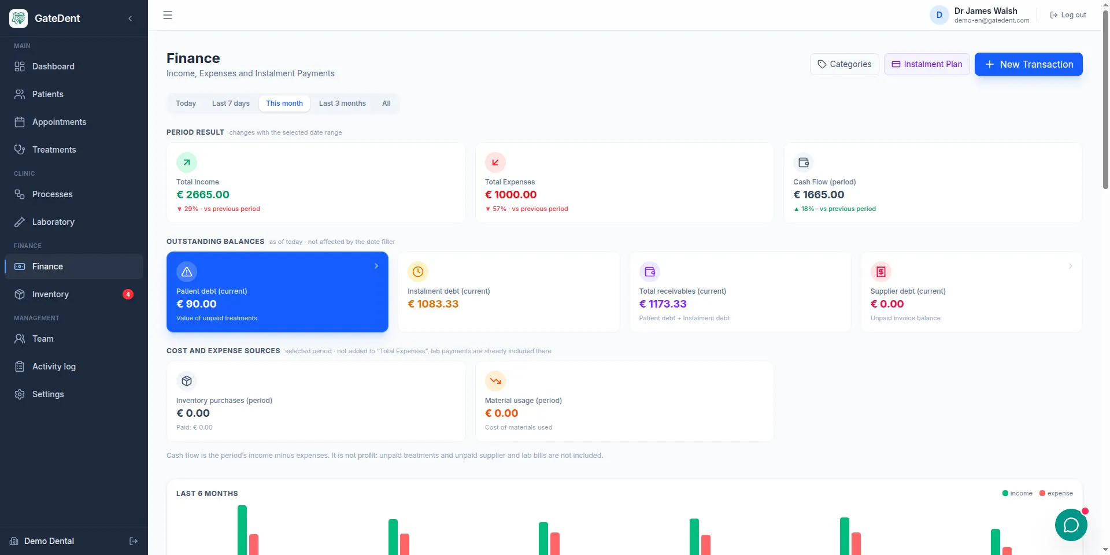Click the Total Income arrow icon

(187, 162)
